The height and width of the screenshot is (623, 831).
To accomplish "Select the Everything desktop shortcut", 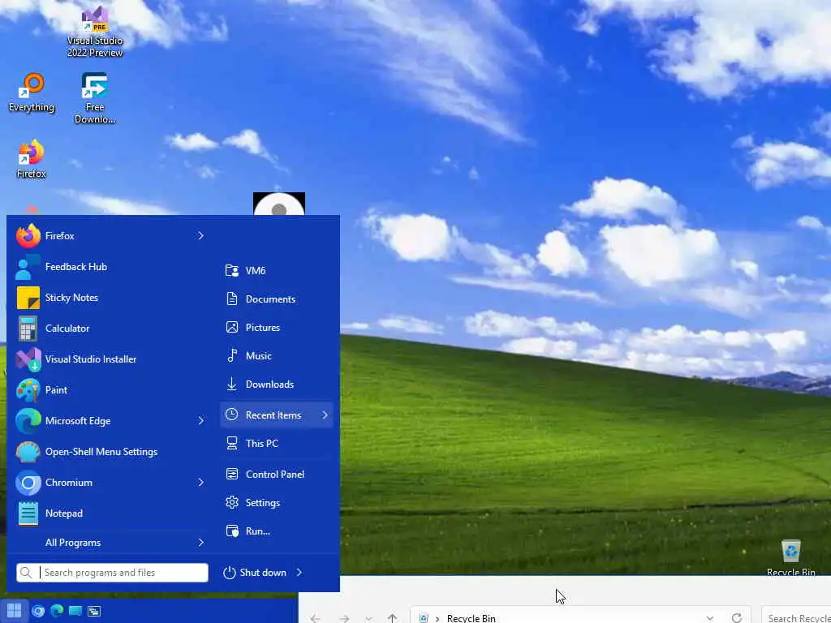I will [32, 92].
